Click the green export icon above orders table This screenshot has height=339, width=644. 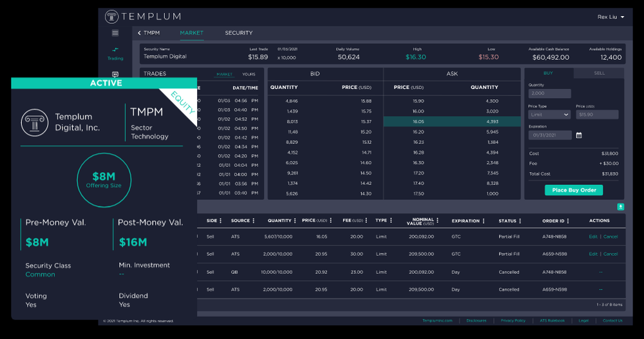pyautogui.click(x=621, y=207)
